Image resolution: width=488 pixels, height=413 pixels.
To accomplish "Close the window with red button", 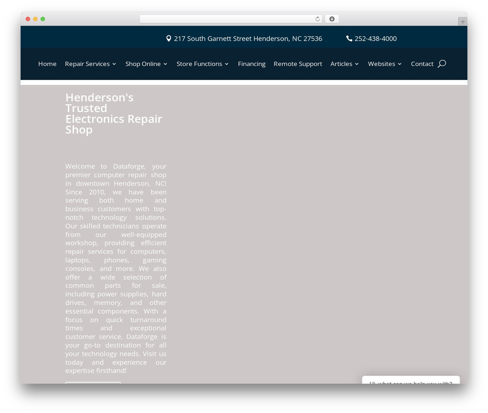I will [28, 19].
